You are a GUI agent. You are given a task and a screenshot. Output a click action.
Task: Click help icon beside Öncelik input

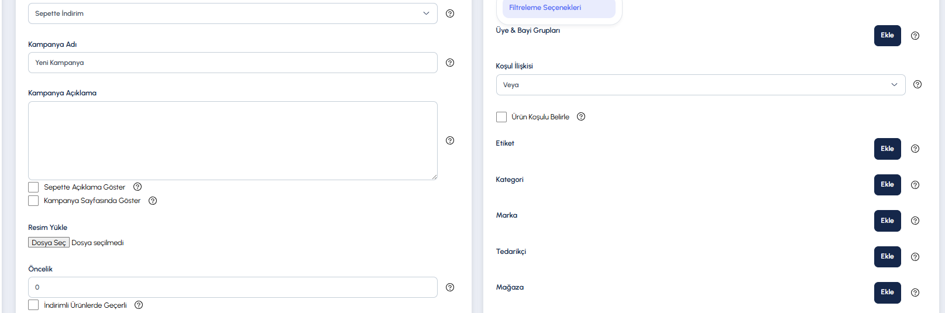point(450,287)
